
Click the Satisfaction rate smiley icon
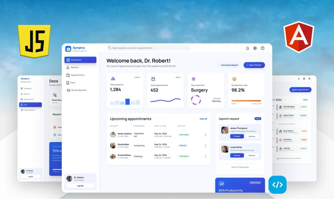coord(234,79)
